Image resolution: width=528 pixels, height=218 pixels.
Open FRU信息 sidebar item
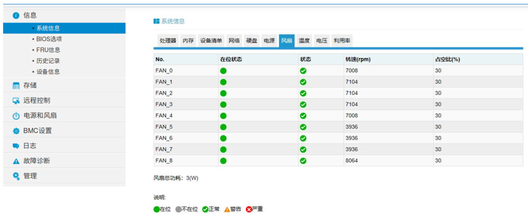[48, 50]
